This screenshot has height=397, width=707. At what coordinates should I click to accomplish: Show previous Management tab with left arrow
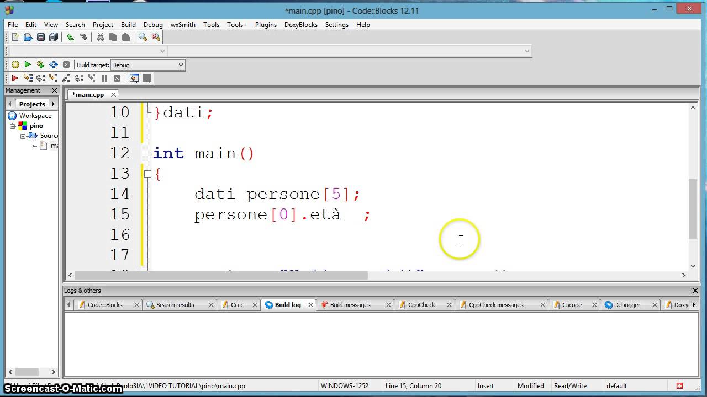point(9,104)
